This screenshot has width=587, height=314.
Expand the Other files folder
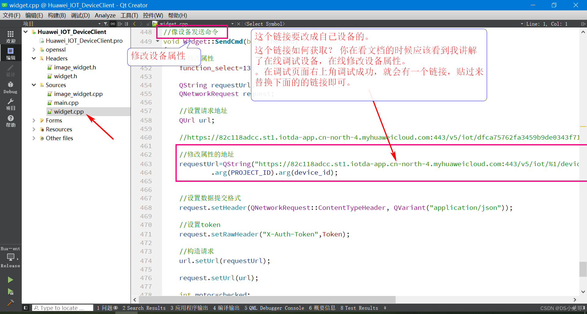pos(34,138)
